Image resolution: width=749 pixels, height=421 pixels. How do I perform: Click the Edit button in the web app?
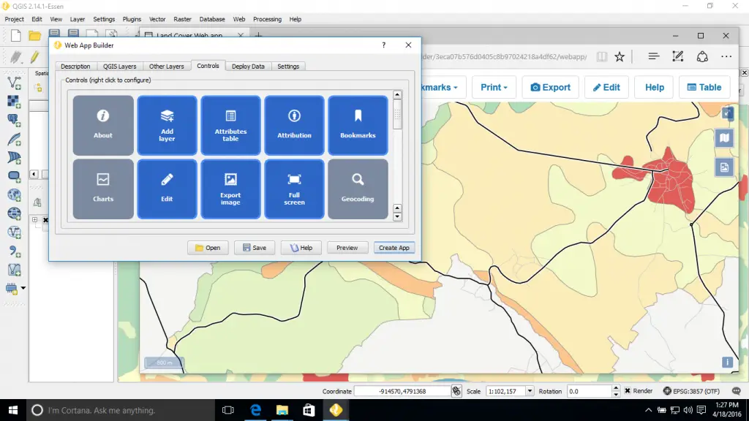(606, 88)
